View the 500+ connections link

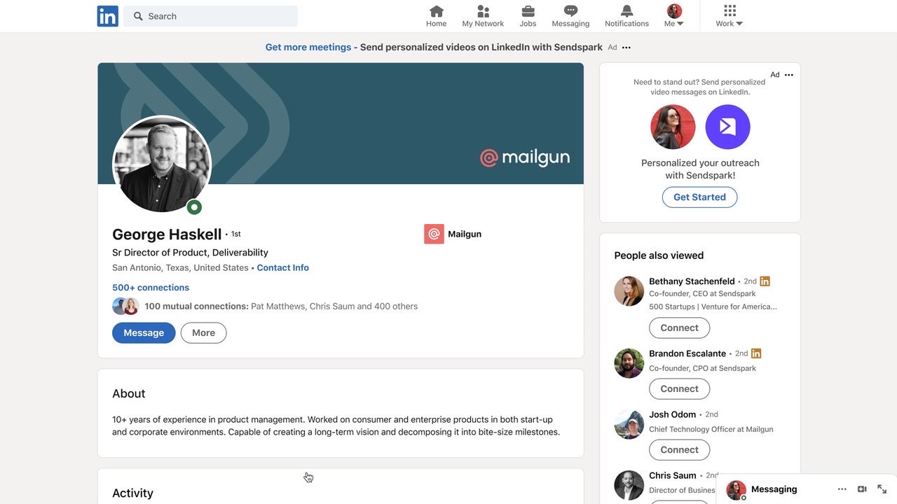[x=151, y=288]
